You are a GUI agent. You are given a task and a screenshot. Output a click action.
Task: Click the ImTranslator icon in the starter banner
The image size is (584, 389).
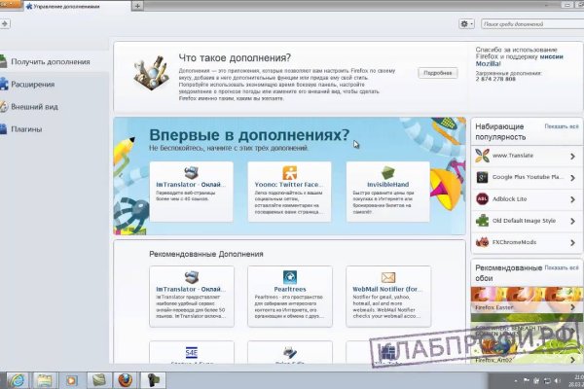pos(192,169)
